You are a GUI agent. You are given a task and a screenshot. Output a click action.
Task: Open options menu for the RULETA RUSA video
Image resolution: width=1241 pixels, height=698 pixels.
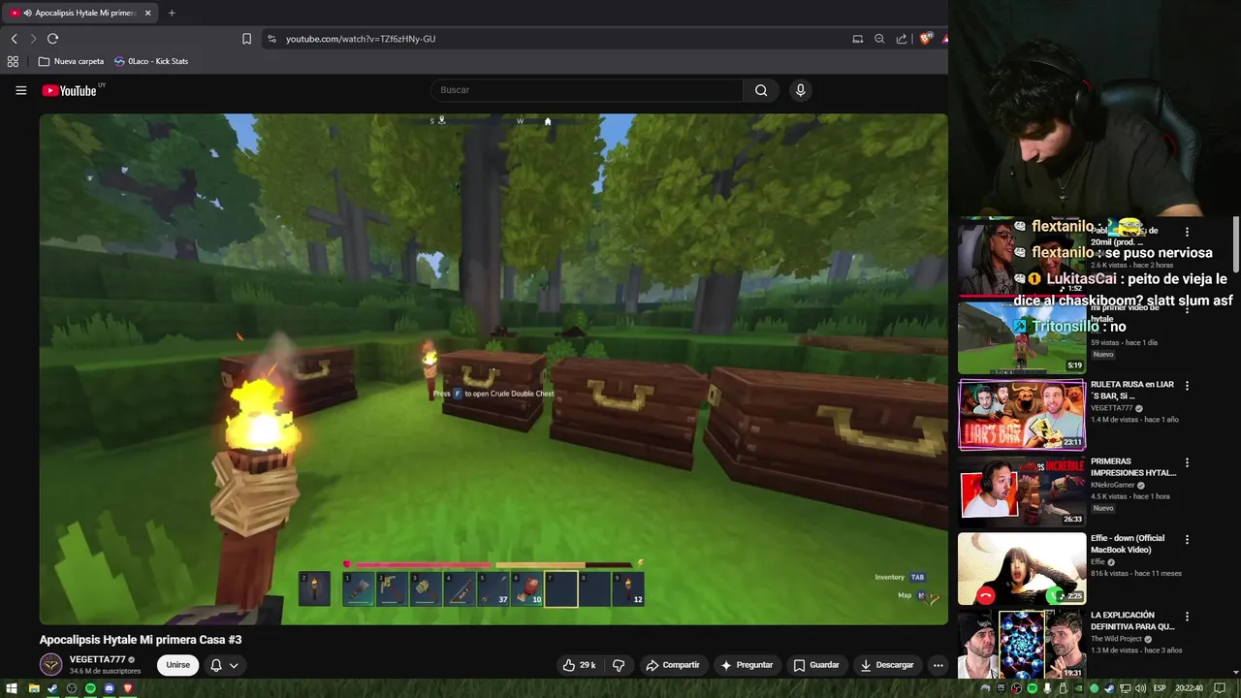[x=1187, y=385]
